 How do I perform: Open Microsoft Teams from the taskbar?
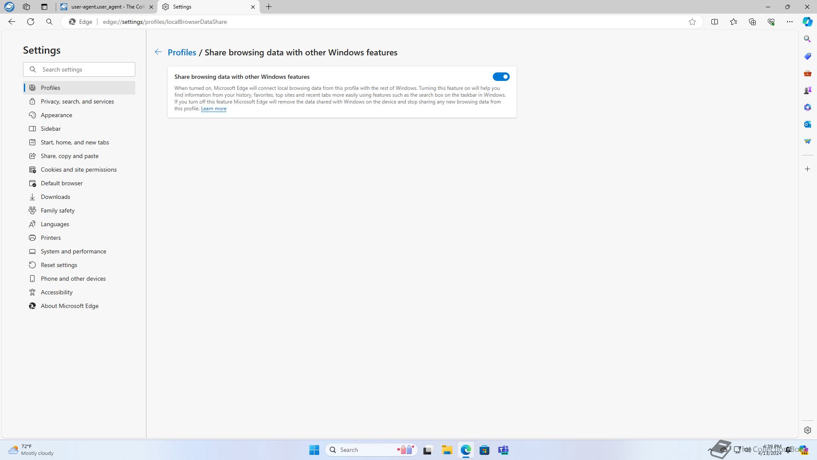pos(503,450)
